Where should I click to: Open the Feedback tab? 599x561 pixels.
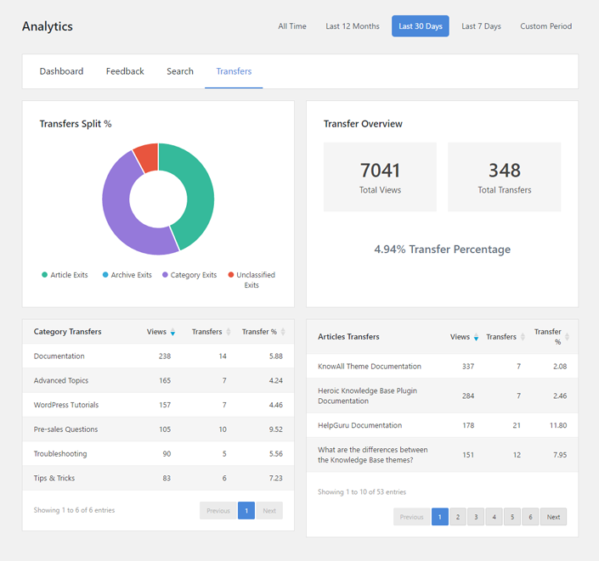125,71
